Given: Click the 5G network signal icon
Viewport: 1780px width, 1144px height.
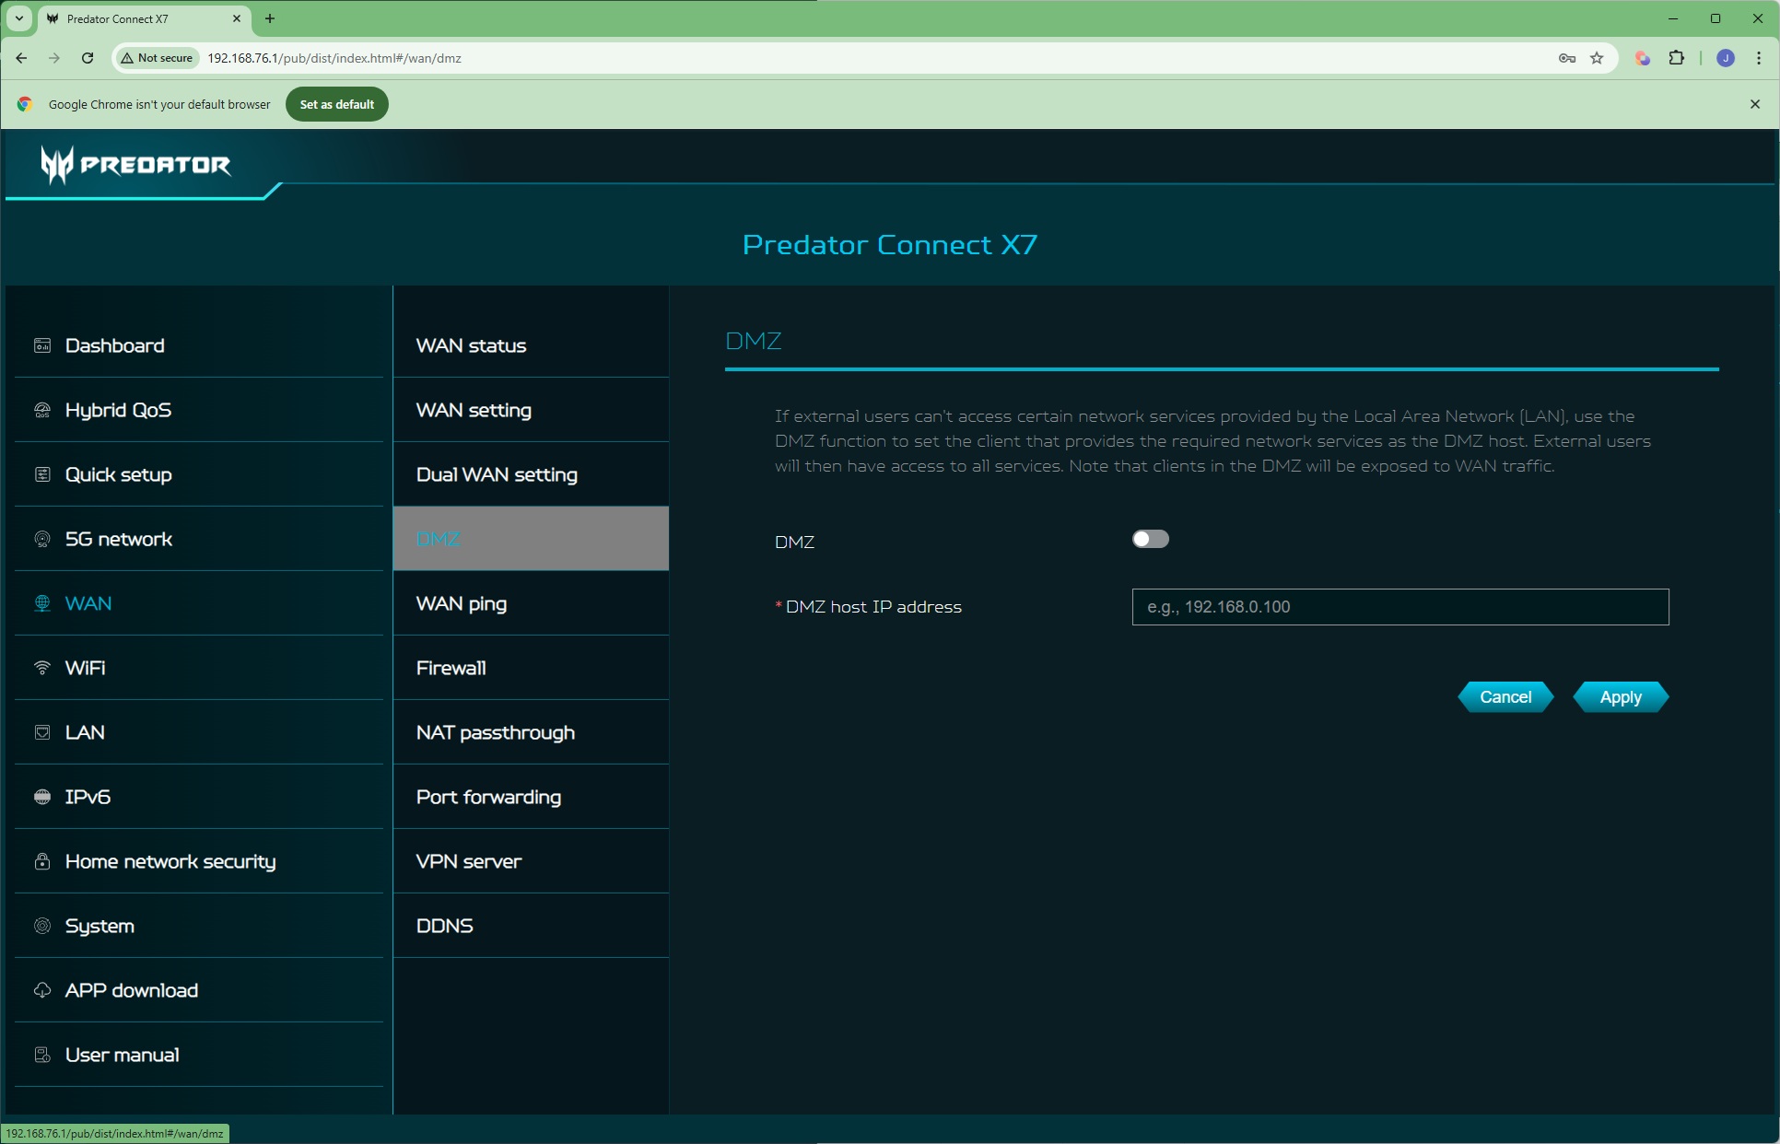Looking at the screenshot, I should [x=42, y=539].
